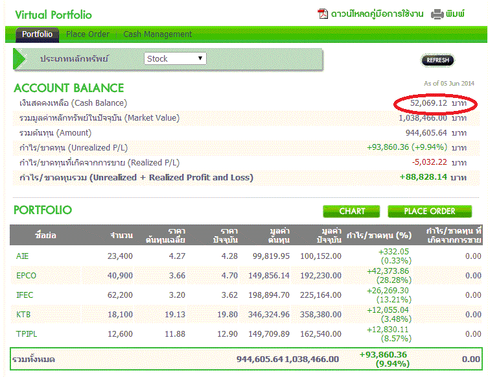Viewport: 488px width, 377px height.
Task: Open the KTB stock link
Action: tap(23, 314)
